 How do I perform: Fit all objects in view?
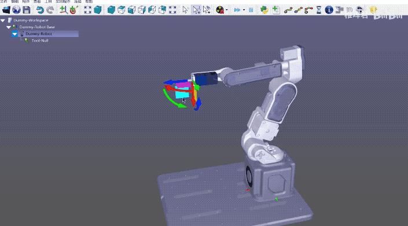88,10
